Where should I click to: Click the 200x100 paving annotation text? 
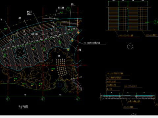[92, 43]
